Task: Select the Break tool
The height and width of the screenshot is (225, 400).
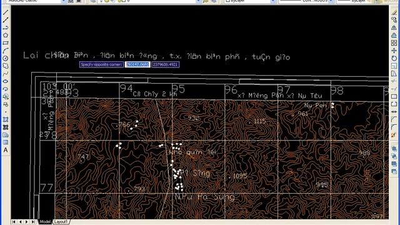Action: (394, 104)
